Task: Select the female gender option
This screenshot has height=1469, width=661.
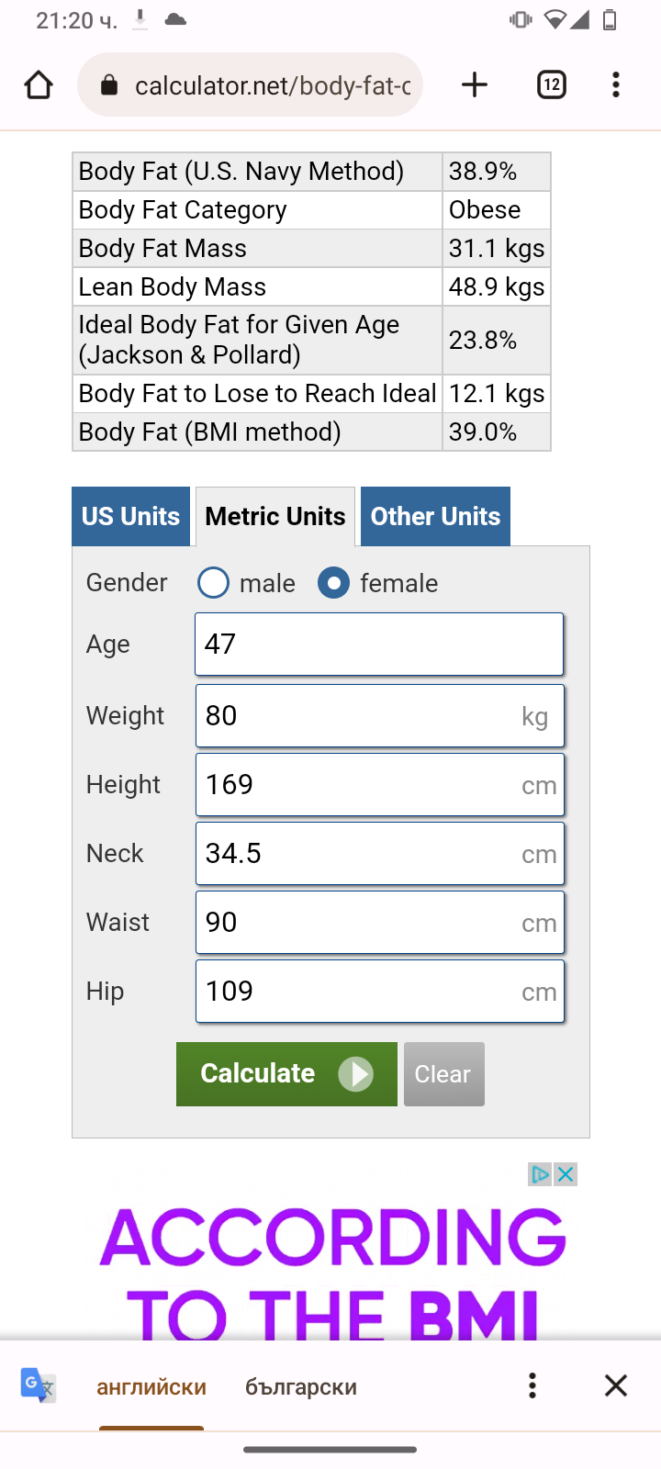Action: (333, 583)
